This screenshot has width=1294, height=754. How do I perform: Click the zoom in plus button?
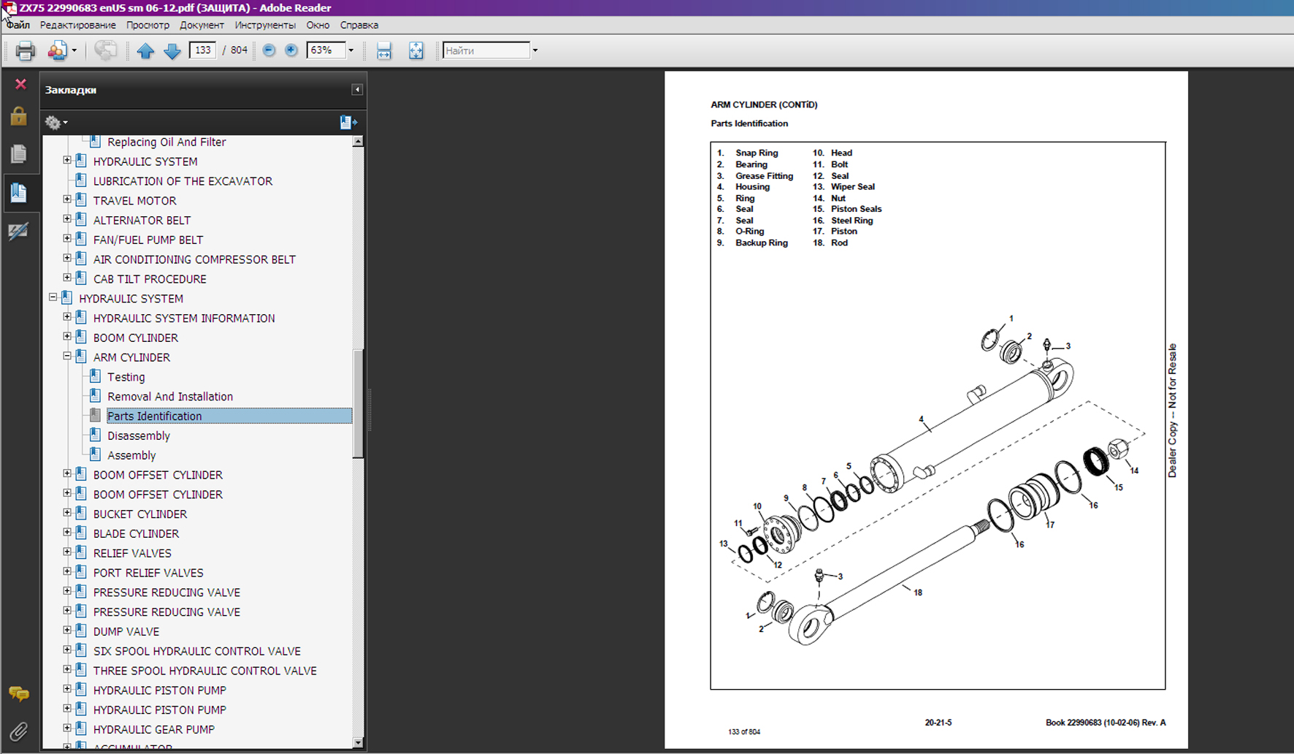click(291, 50)
